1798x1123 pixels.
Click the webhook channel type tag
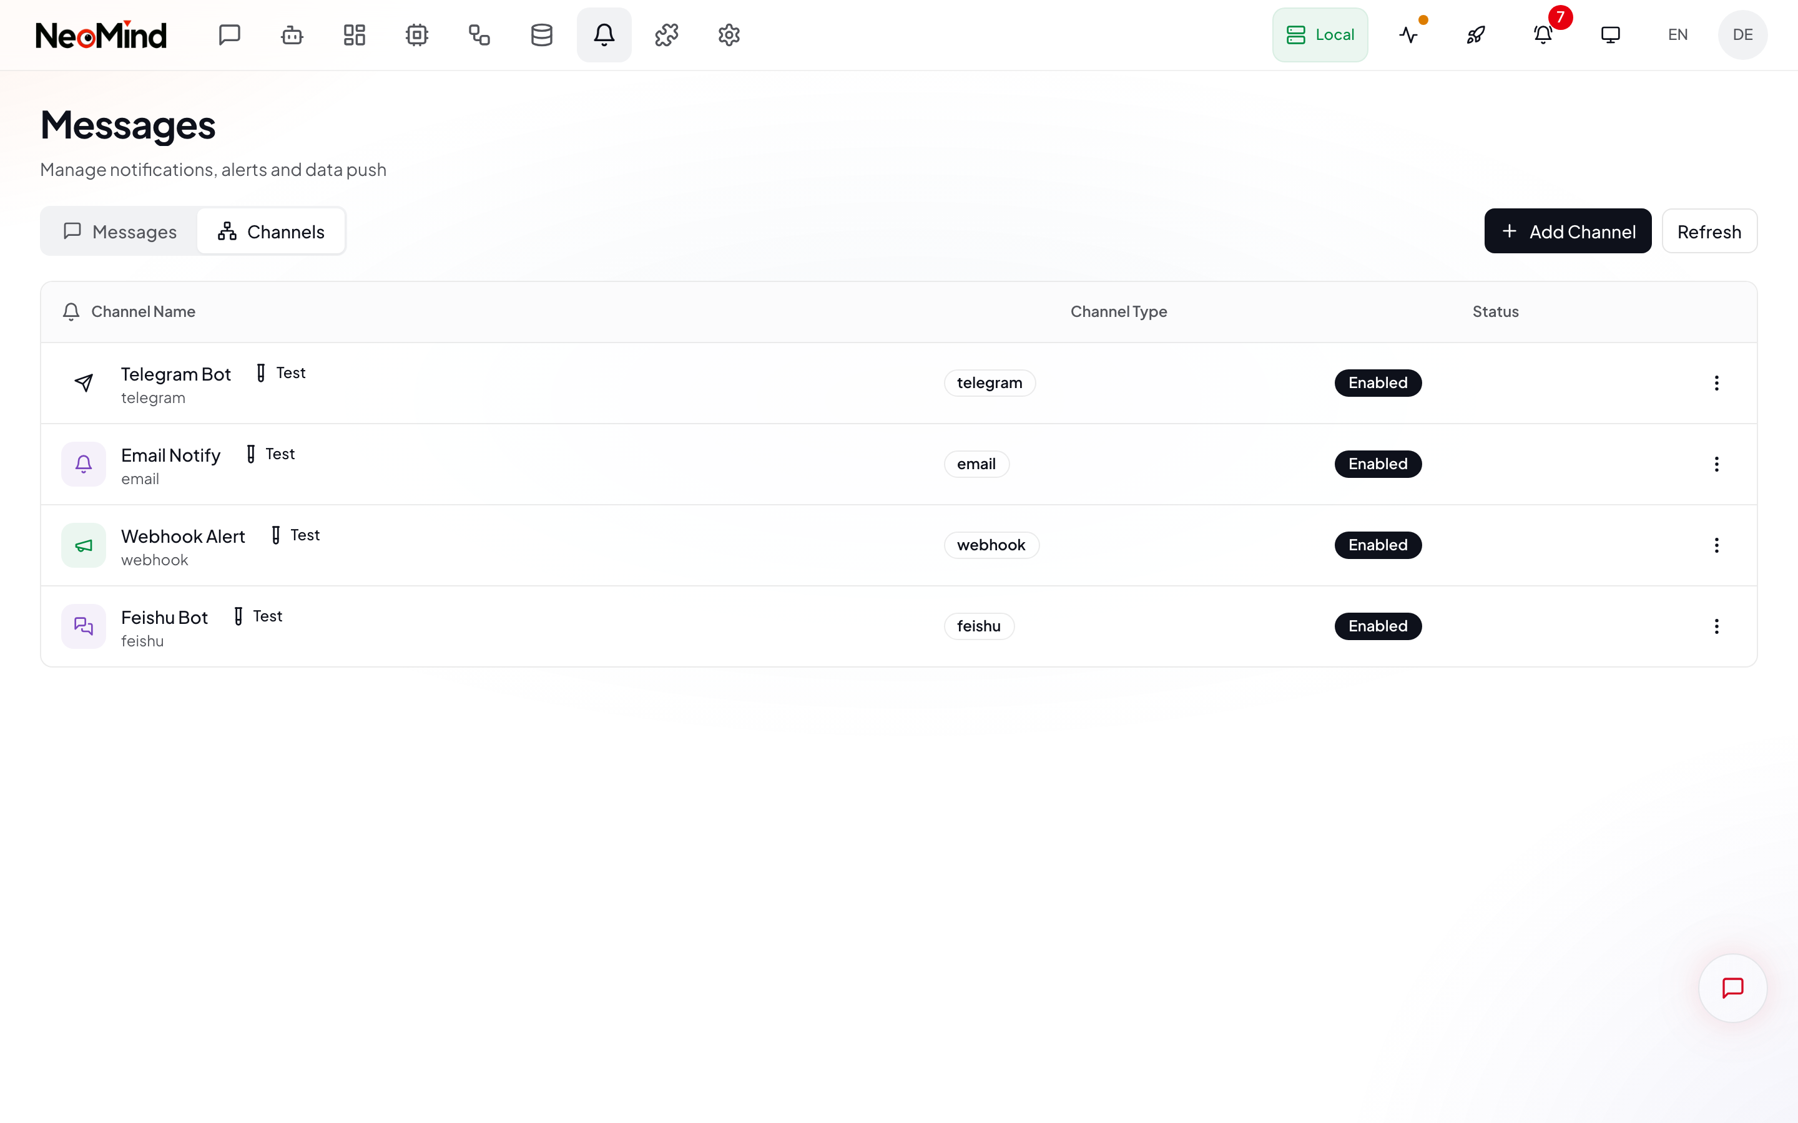(x=991, y=545)
